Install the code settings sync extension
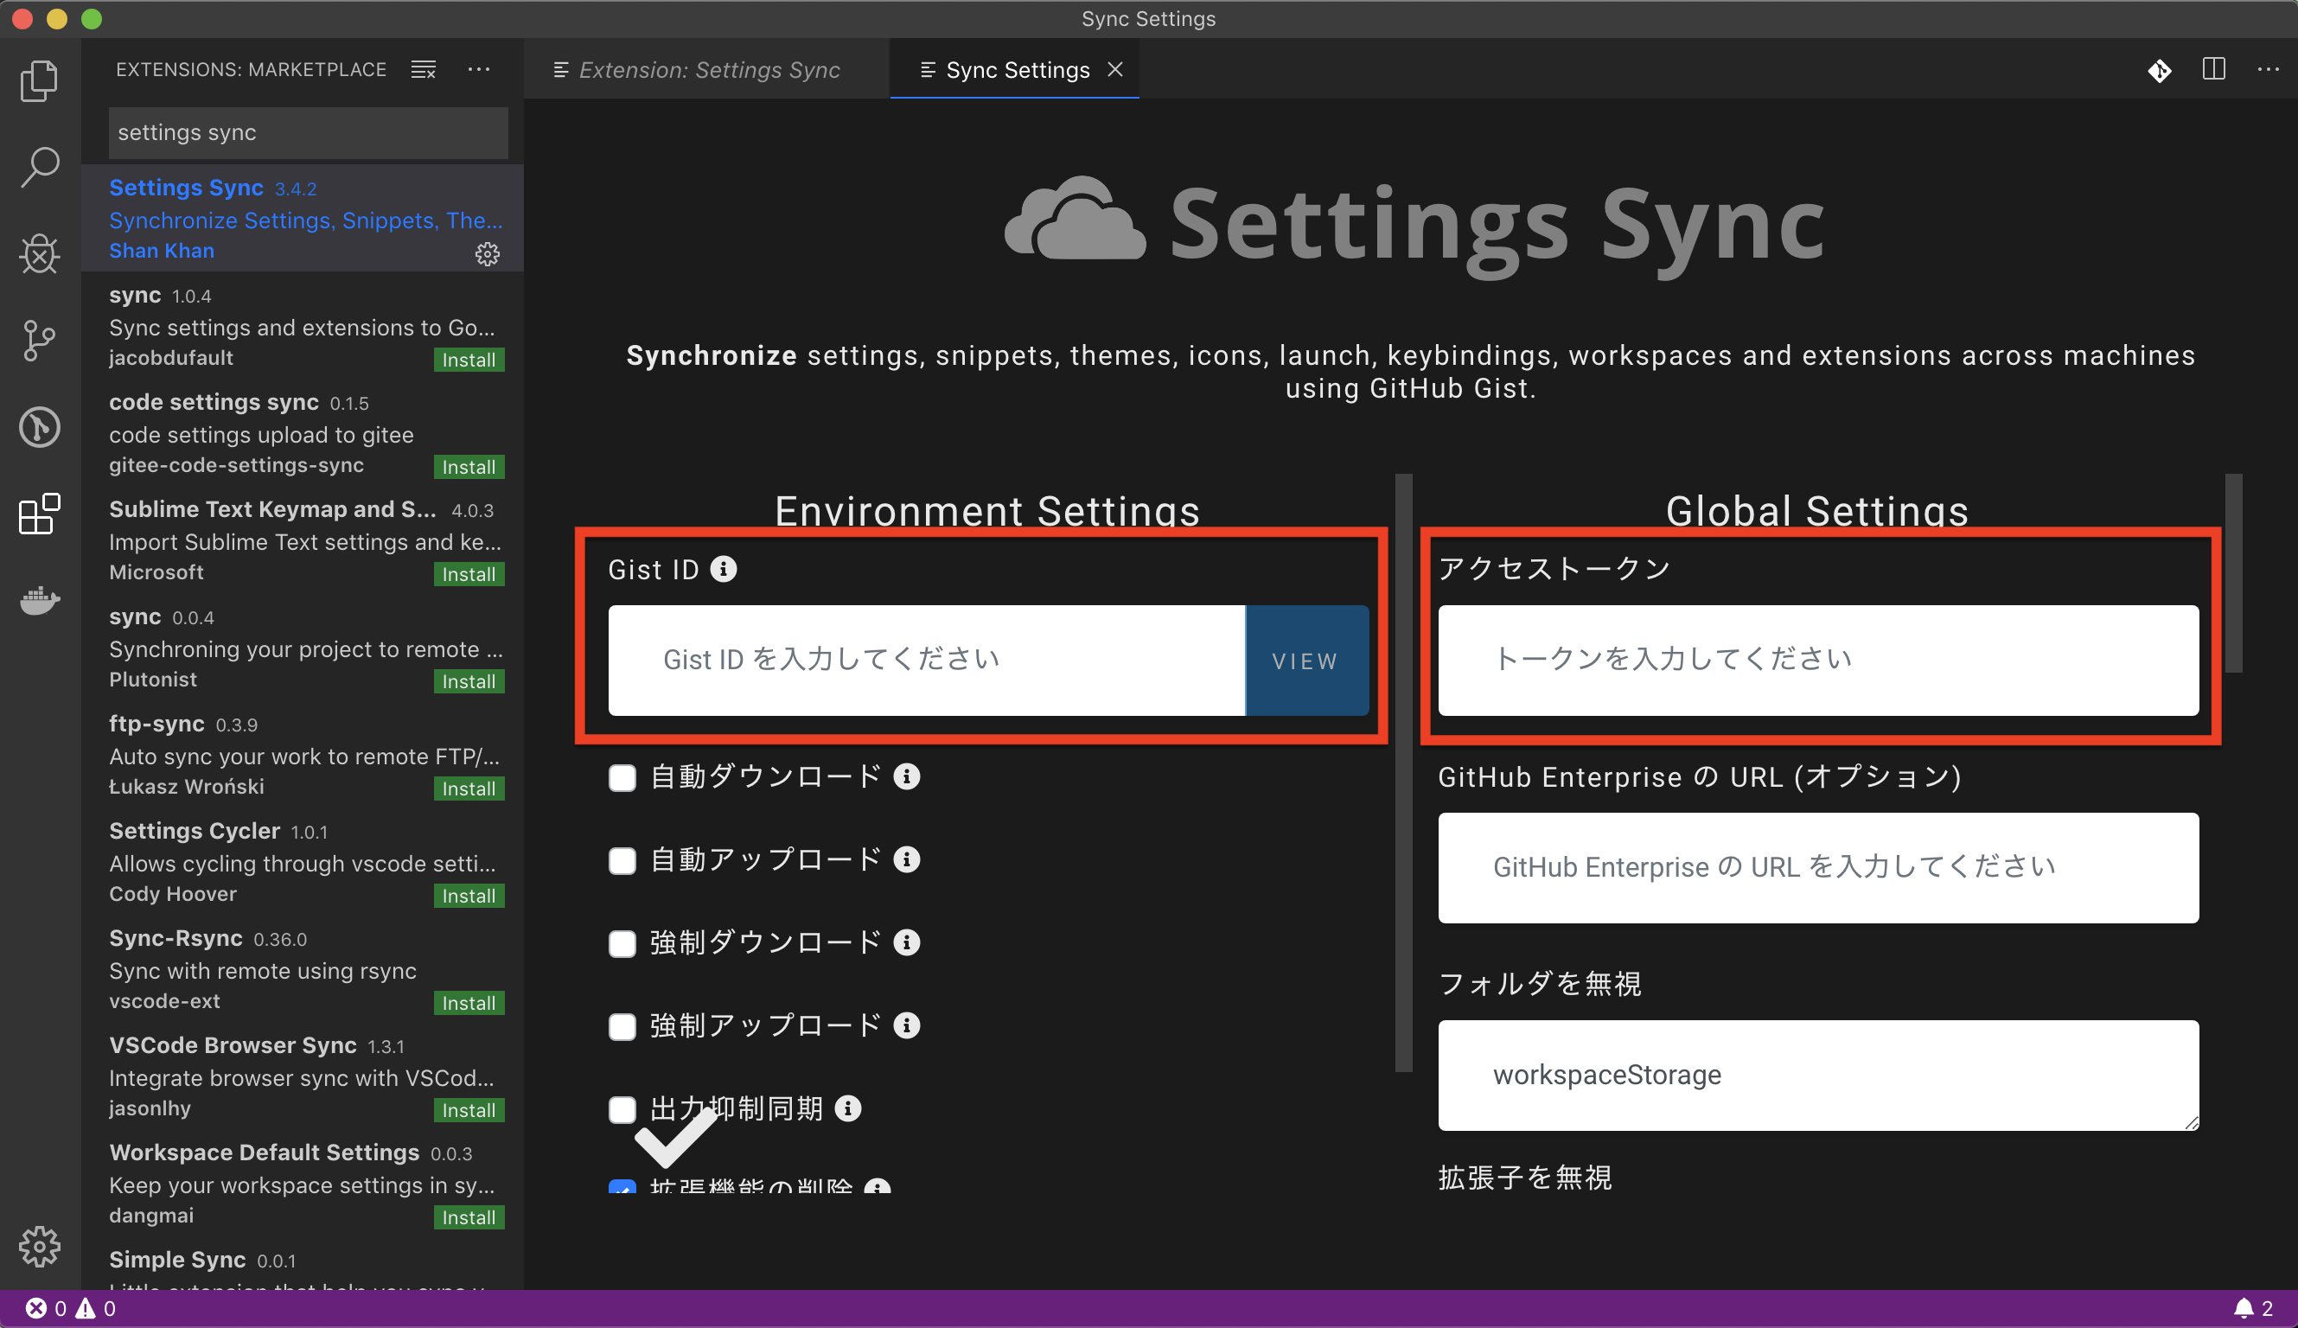 tap(469, 467)
